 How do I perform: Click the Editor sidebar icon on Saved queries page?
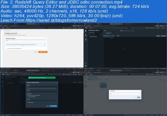coord(86,77)
